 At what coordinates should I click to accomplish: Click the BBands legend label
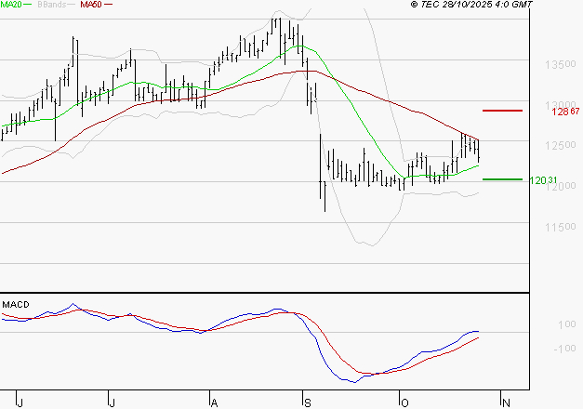52,5
